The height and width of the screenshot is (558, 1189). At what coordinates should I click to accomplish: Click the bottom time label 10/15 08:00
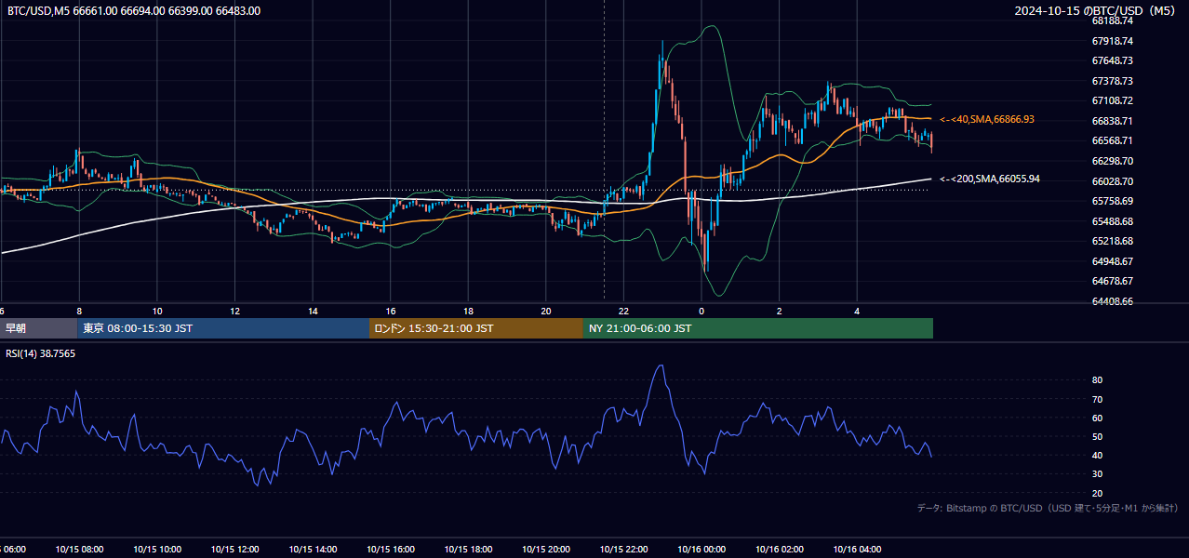coord(79,549)
